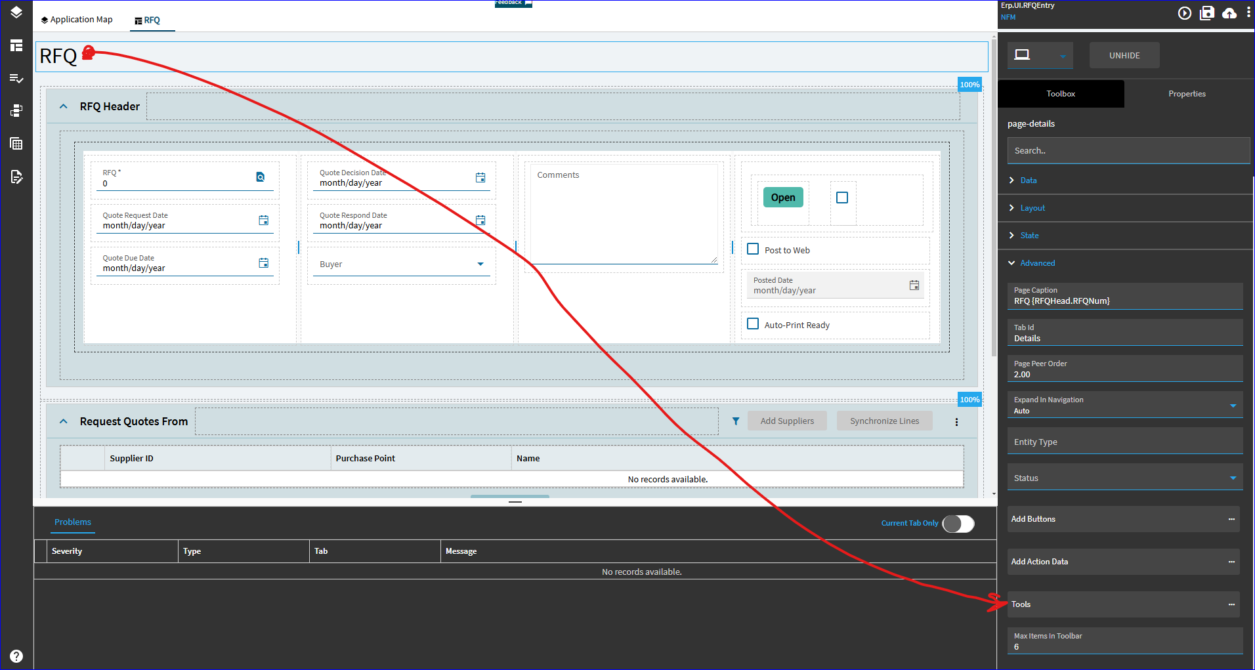This screenshot has height=670, width=1255.
Task: Toggle the Current Tab Only switch
Action: pyautogui.click(x=958, y=524)
